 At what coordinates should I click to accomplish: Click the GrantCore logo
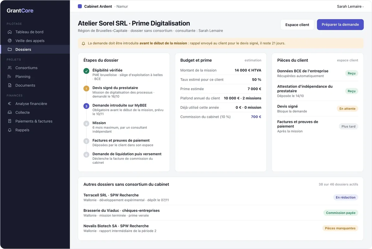point(20,11)
